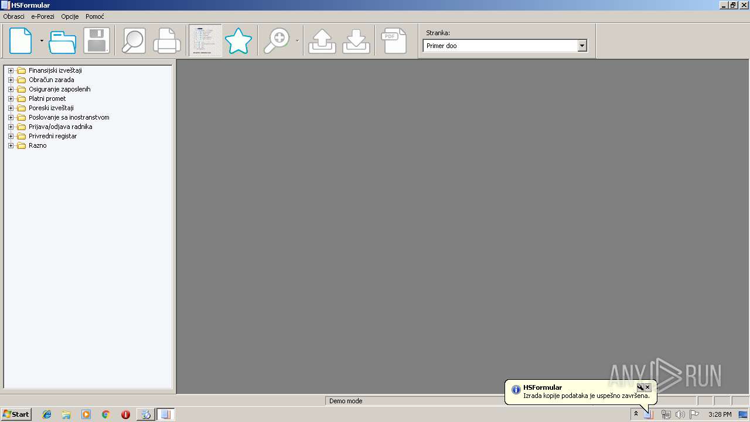Open Windows Explorer from taskbar
Screen dimensions: 750x422
66,414
